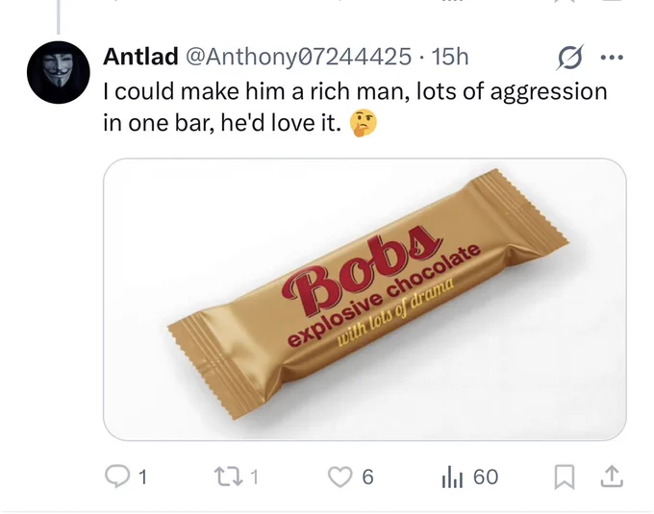Click the thinking face emoji
The width and height of the screenshot is (654, 514).
[x=364, y=123]
